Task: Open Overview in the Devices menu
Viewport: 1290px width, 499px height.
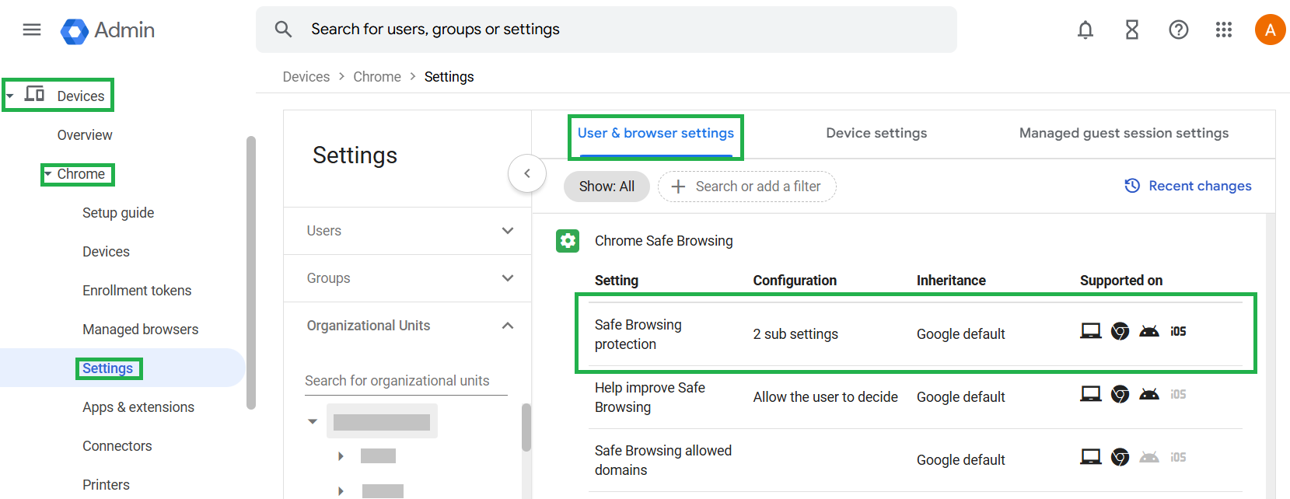Action: click(85, 135)
